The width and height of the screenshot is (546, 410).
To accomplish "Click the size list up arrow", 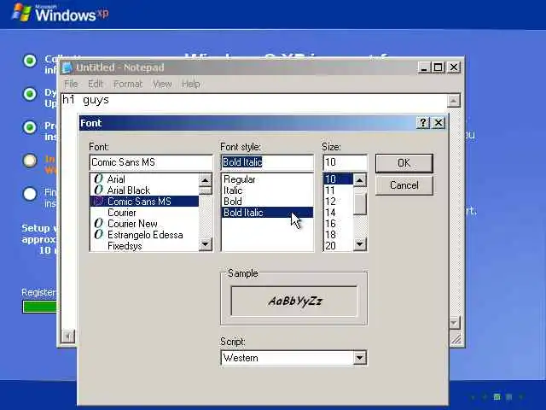I will click(360, 180).
